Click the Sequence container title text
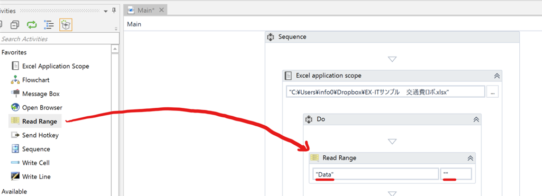 292,36
